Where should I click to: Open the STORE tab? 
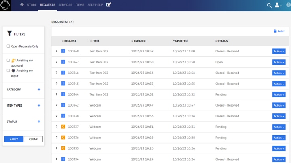coord(32,5)
